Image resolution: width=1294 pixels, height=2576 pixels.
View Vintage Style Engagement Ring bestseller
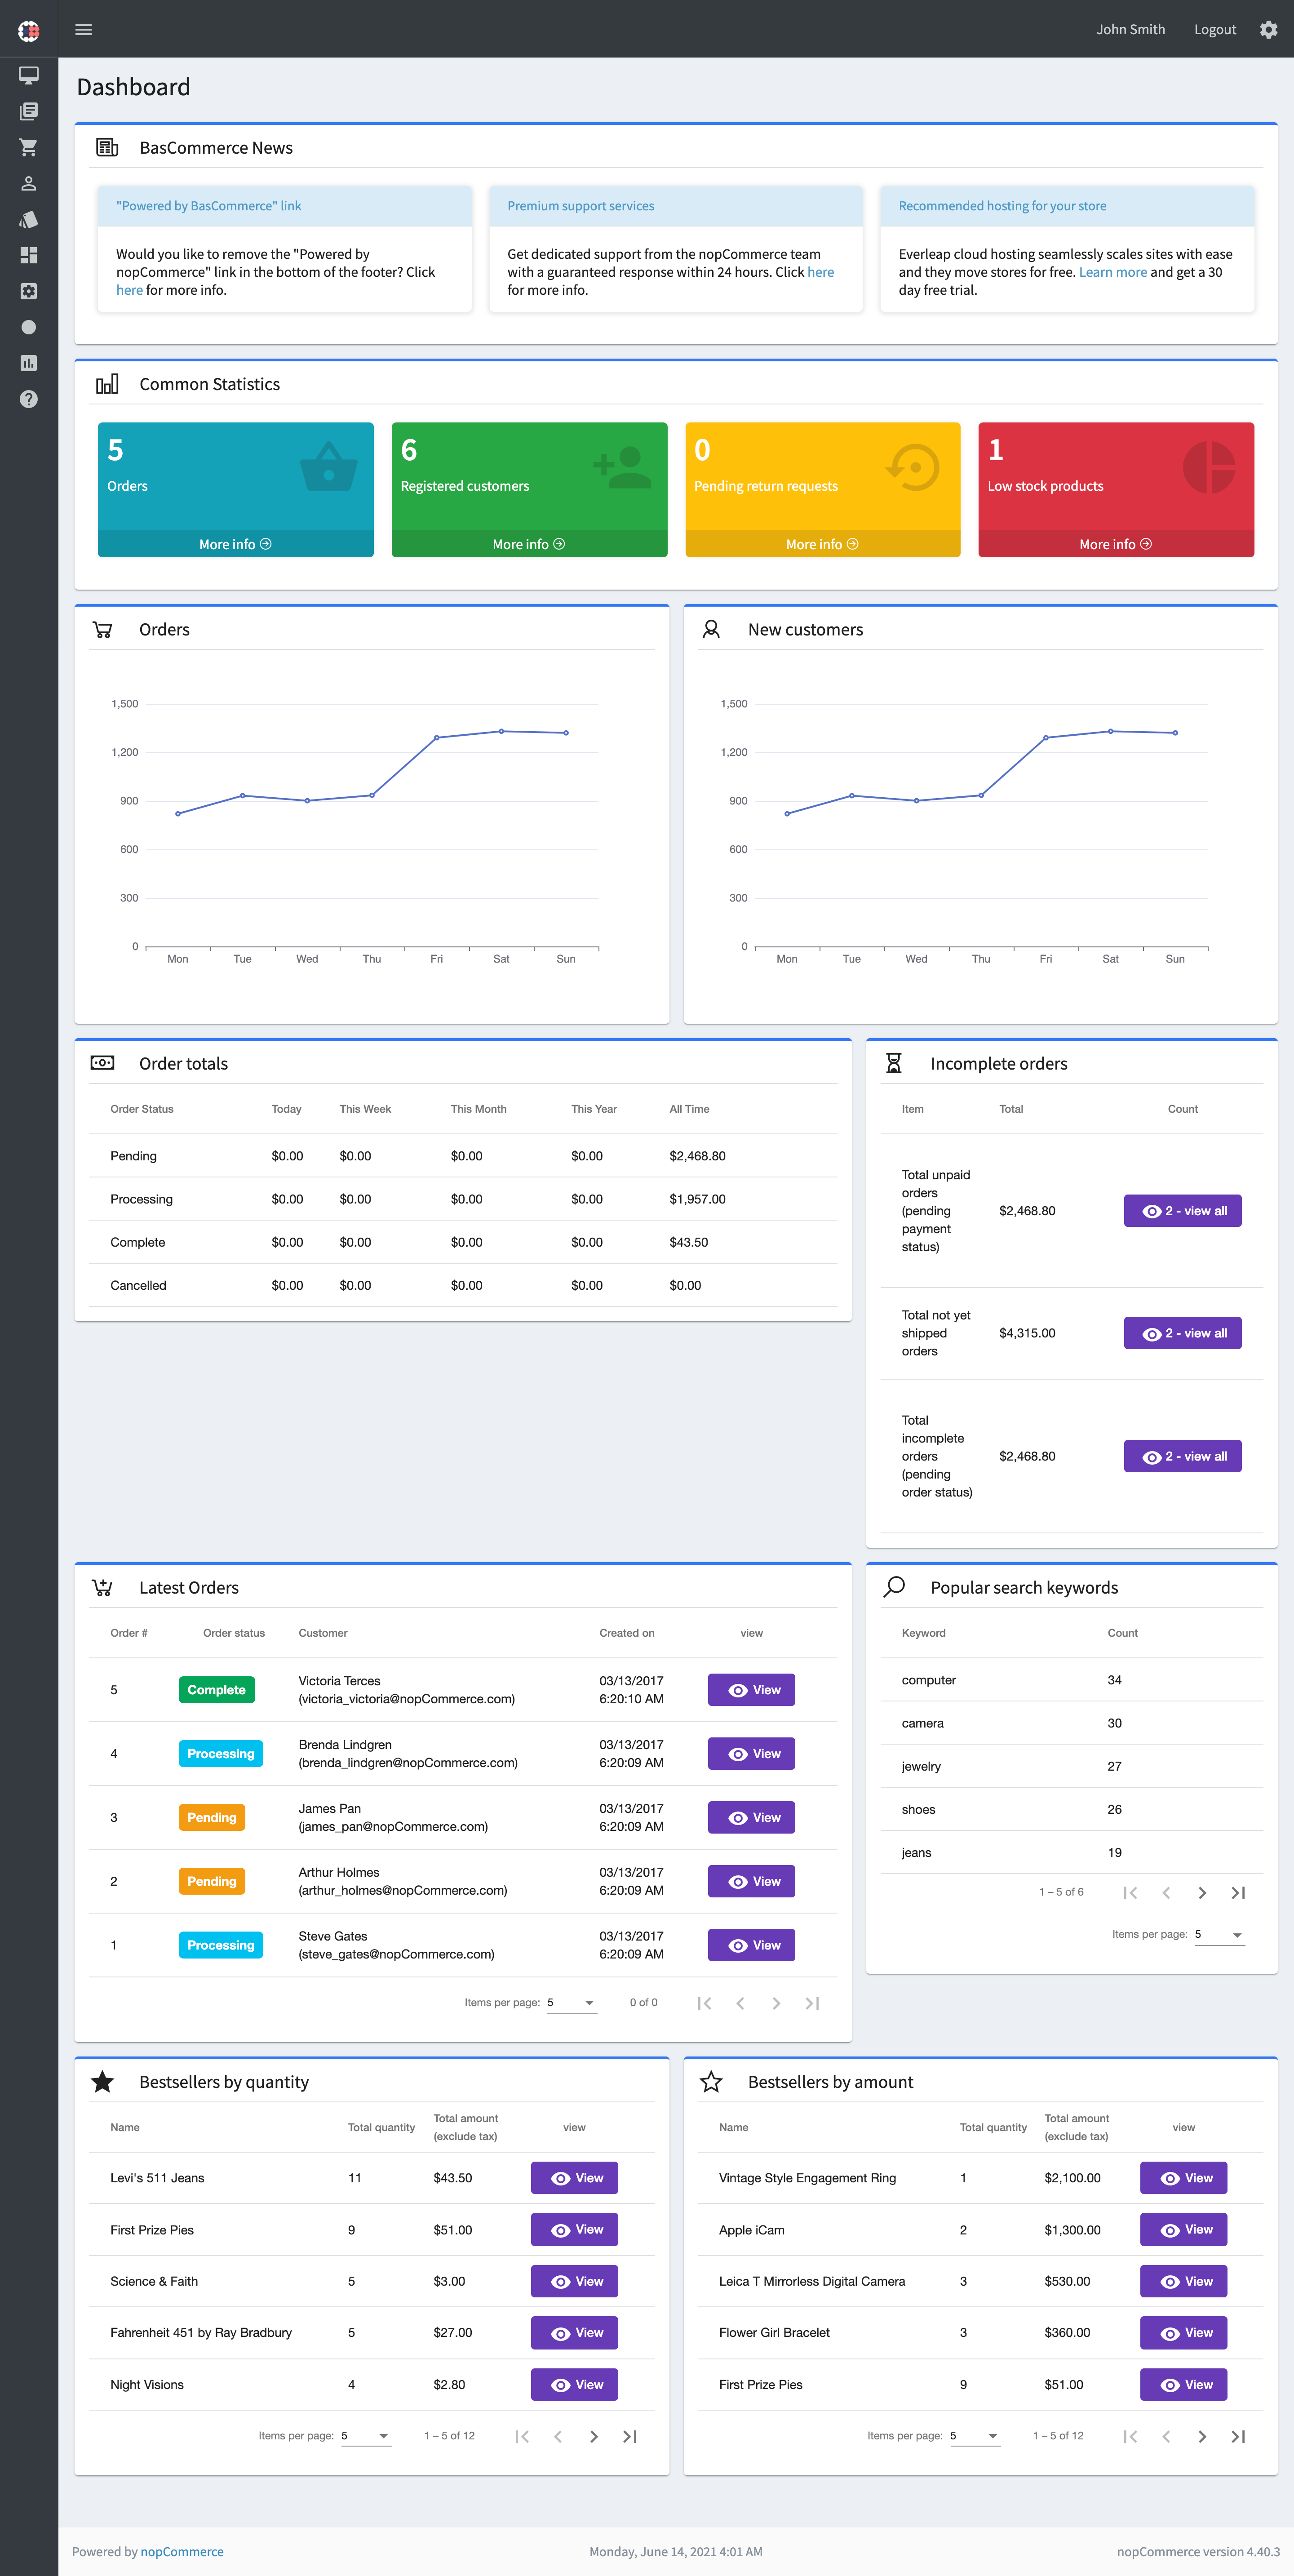1183,2178
